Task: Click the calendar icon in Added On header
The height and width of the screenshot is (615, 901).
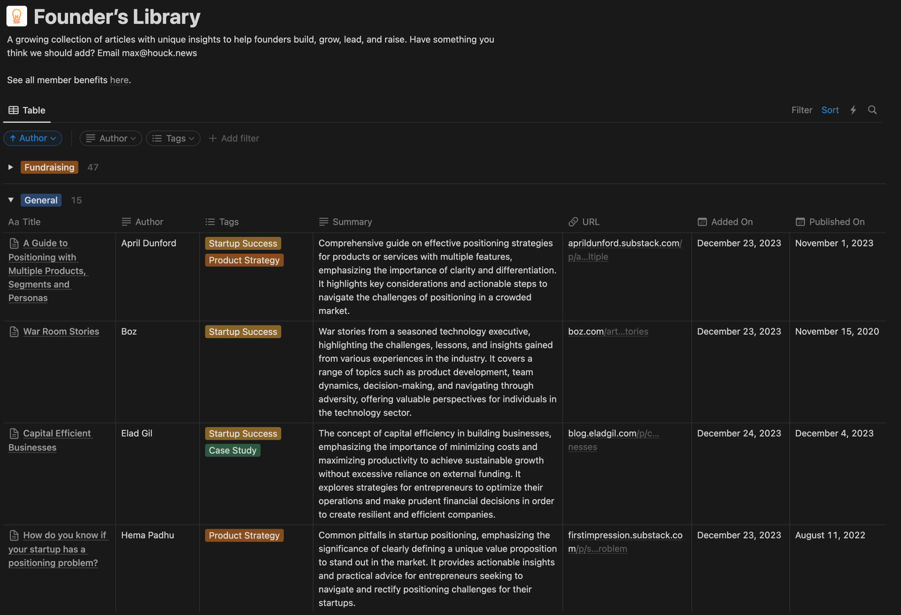Action: point(702,222)
